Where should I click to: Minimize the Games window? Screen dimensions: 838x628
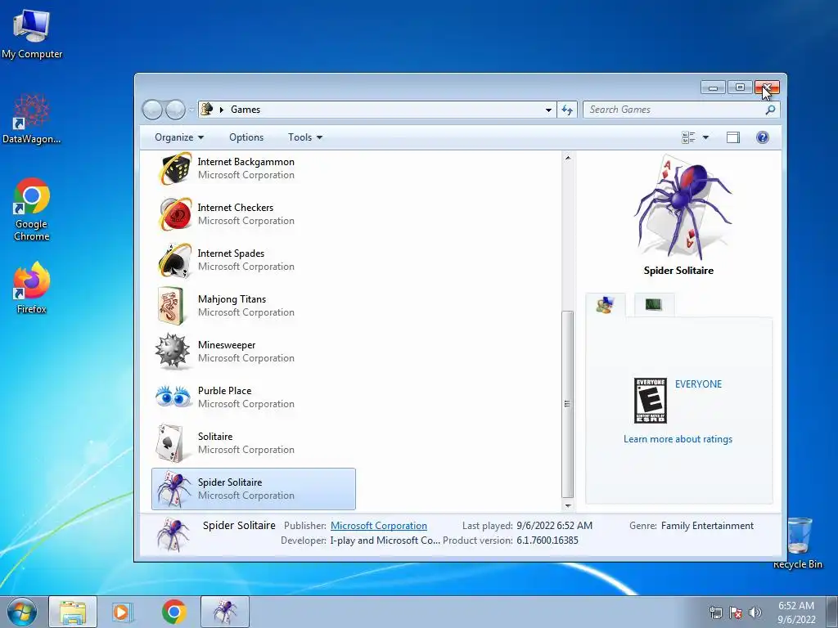click(713, 87)
